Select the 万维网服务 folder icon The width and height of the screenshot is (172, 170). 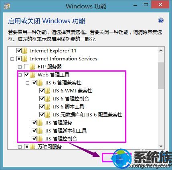click(32, 147)
